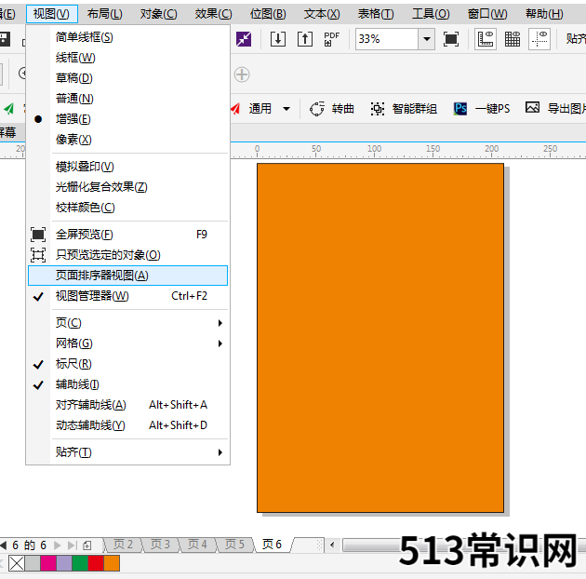Choose 动态辅助线(Y) menu item
Screen dimensions: 586x579
[127, 425]
